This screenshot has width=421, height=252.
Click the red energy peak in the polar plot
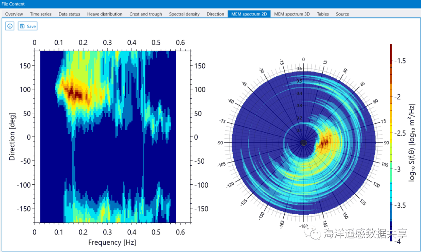pos(324,143)
